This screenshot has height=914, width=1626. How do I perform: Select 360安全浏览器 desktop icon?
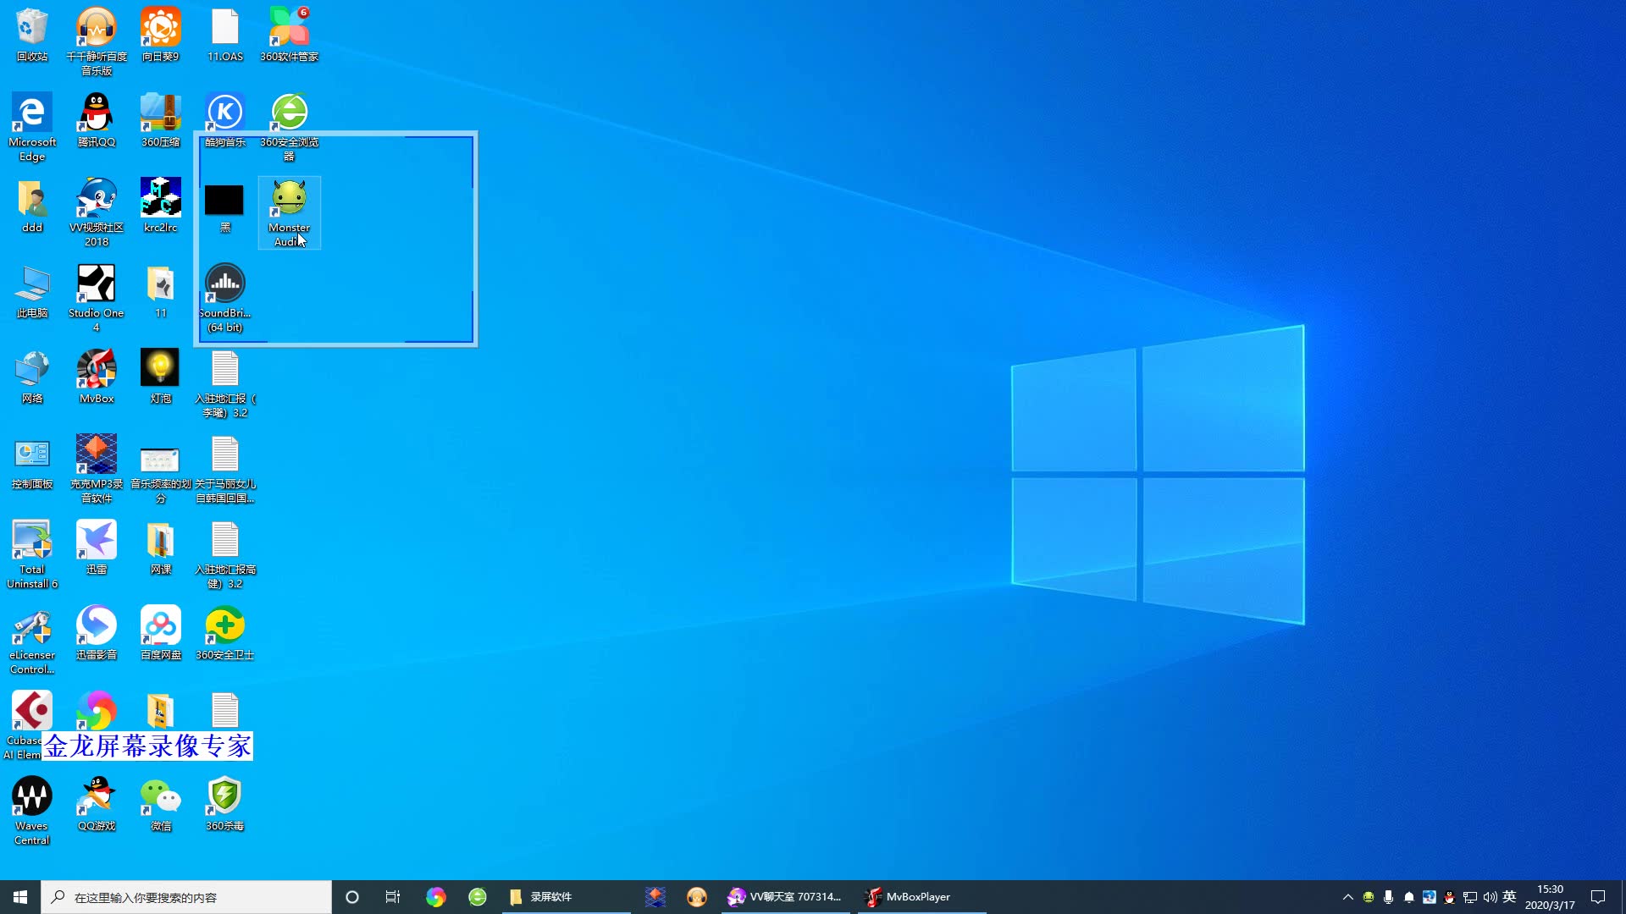click(x=290, y=127)
